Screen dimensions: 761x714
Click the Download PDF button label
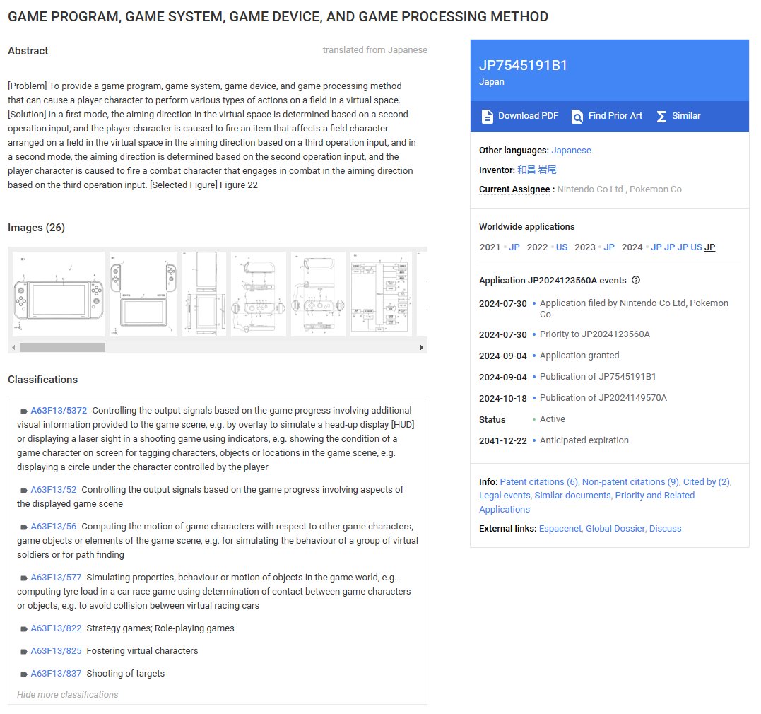pyautogui.click(x=528, y=116)
